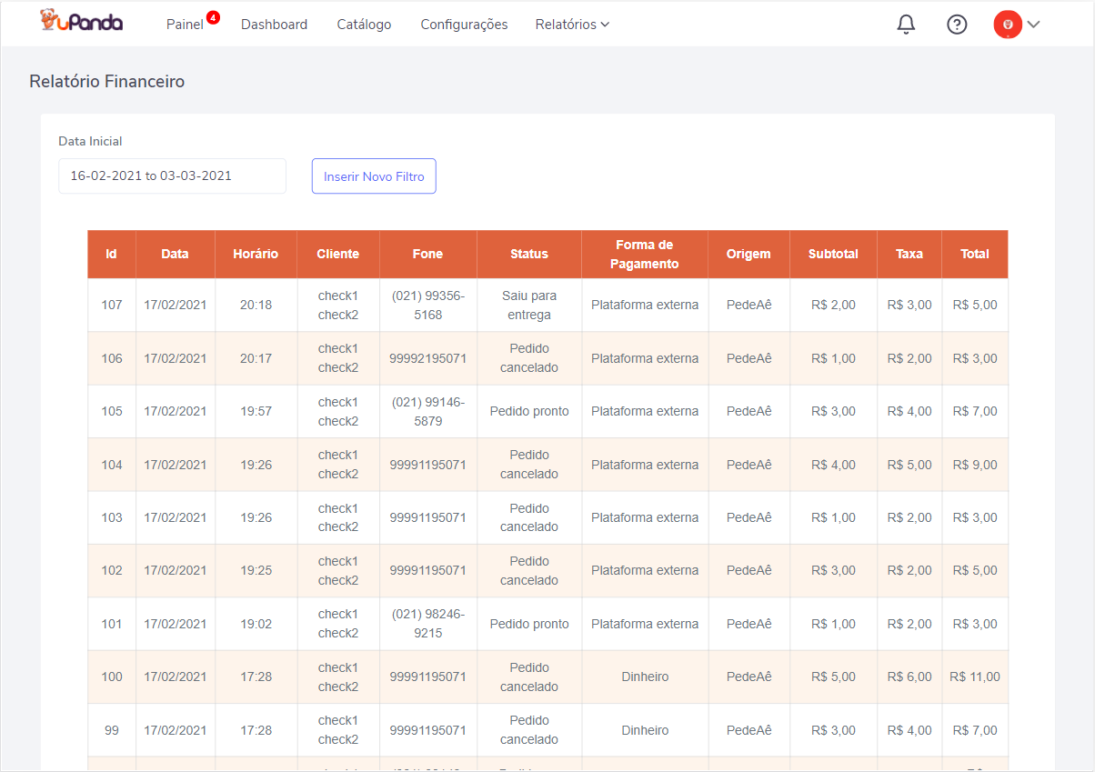This screenshot has width=1095, height=772.
Task: Expand the user account chevron
Action: (1033, 25)
